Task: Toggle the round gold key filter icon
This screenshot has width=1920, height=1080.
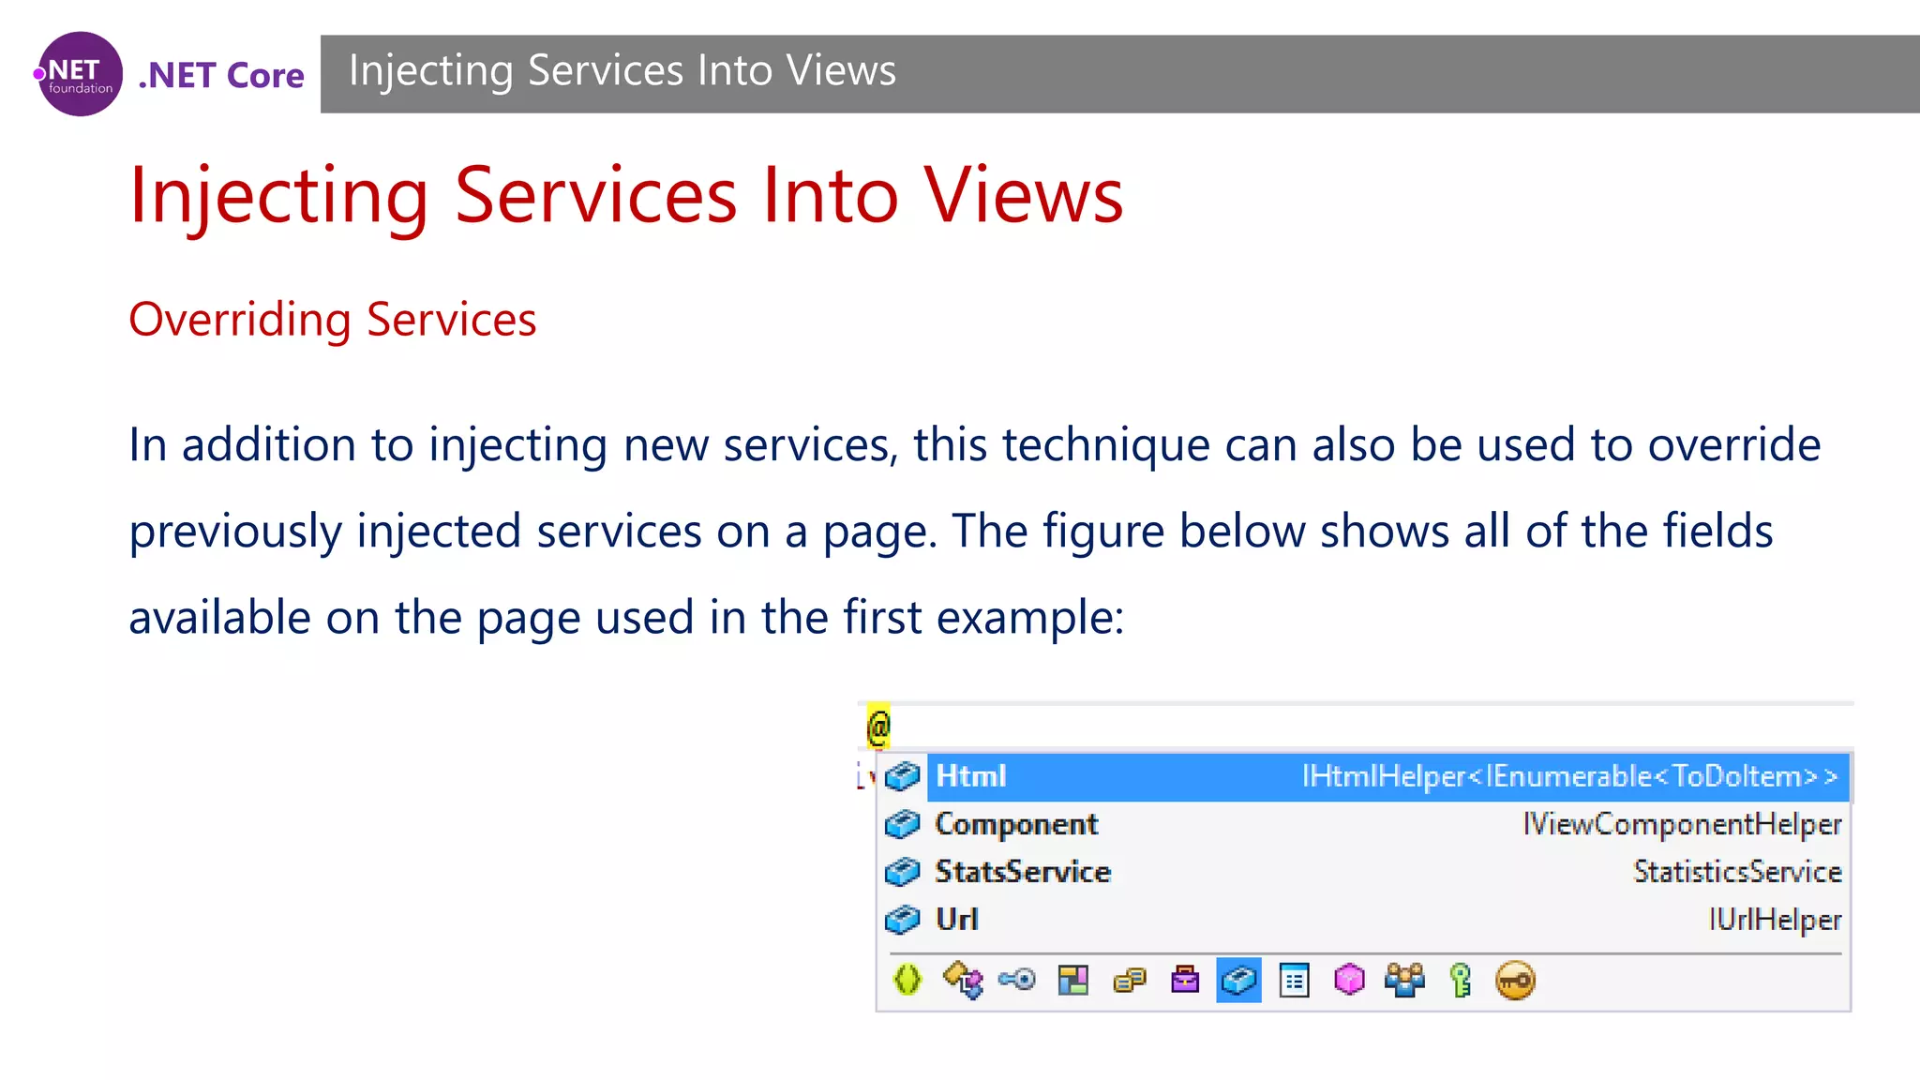Action: [x=1516, y=981]
